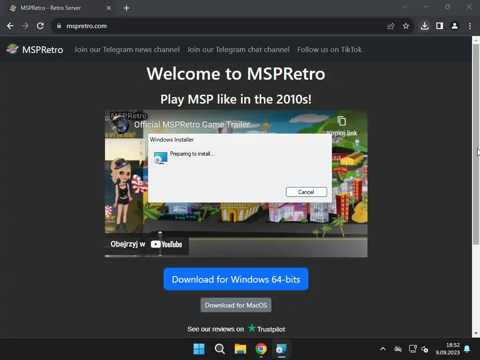Click the MSPRetro logo icon
The height and width of the screenshot is (360, 480).
[13, 49]
